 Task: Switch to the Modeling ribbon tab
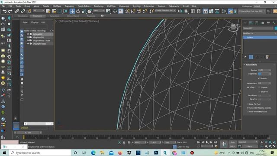click(x=23, y=16)
